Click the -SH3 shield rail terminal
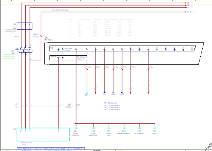 (x=122, y=93)
